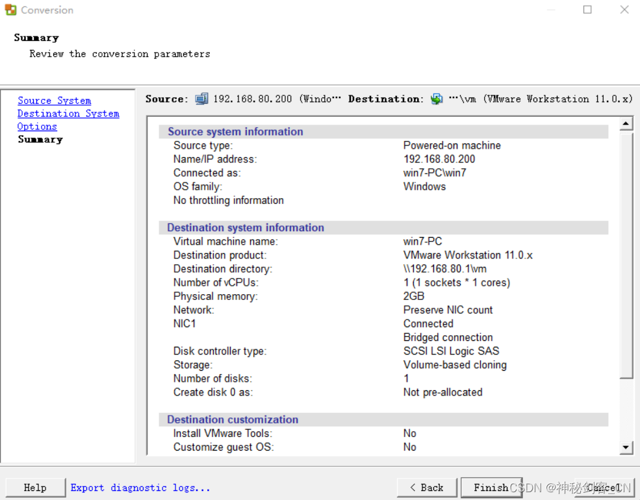This screenshot has height=500, width=640.
Task: Open the Source System step
Action: pos(55,101)
